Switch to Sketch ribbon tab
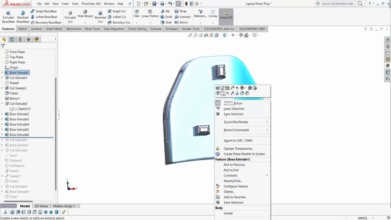 (x=22, y=29)
